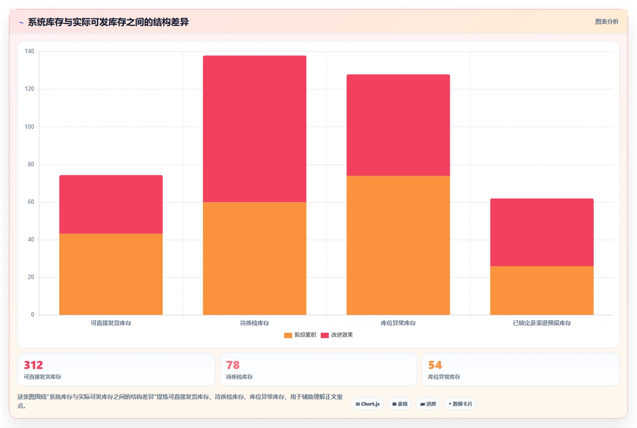The width and height of the screenshot is (637, 428).
Task: Click the description paragraph starting 这张图围绕
Action: tap(180, 401)
